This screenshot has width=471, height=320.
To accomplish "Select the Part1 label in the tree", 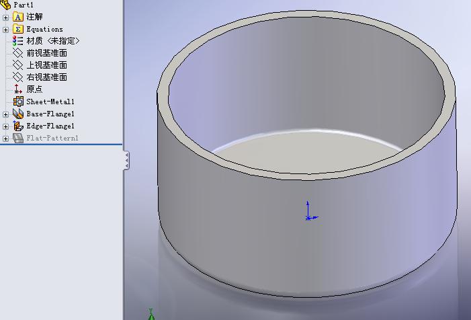I will (x=24, y=5).
